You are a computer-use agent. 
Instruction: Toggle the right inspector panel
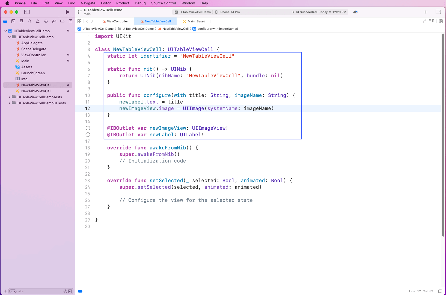click(439, 12)
